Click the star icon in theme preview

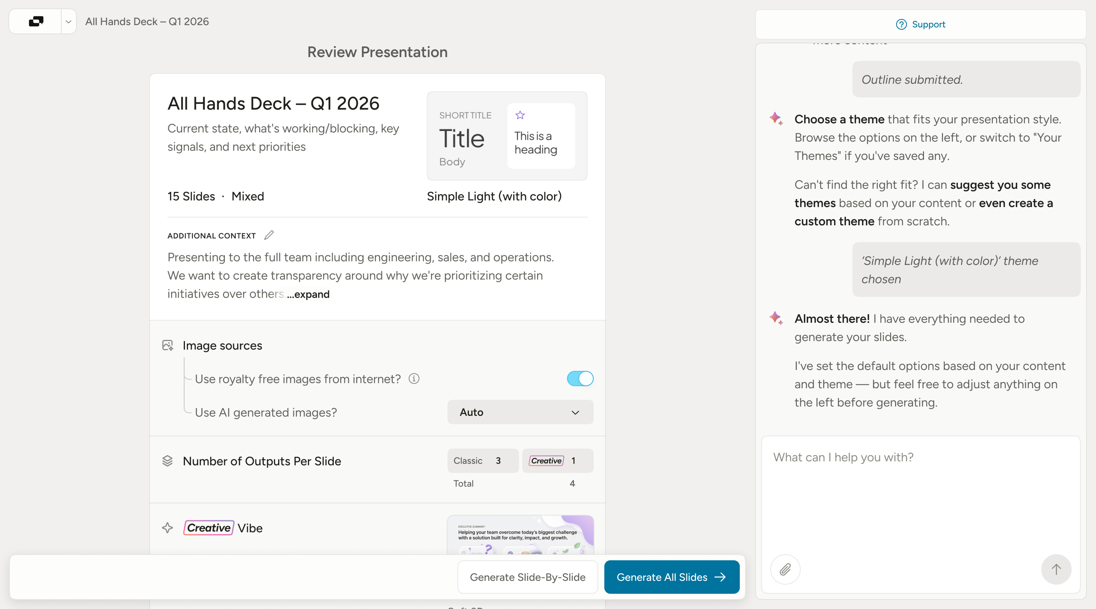(520, 115)
